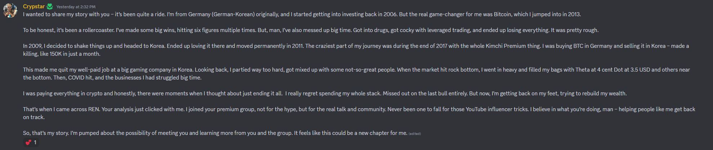Click the paragraph starting 'I wanted to share'
The height and width of the screenshot is (150, 713).
tap(302, 14)
